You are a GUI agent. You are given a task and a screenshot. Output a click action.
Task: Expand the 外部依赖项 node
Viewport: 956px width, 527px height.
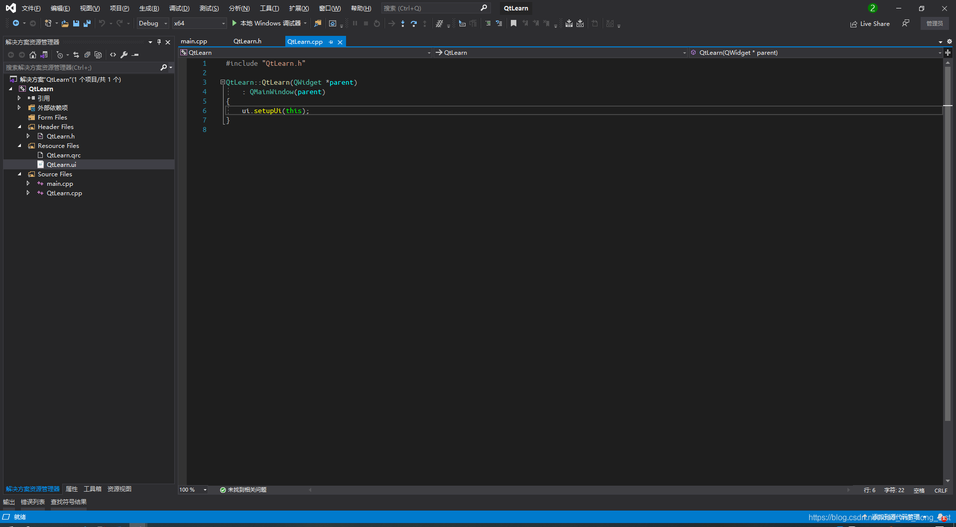[19, 108]
